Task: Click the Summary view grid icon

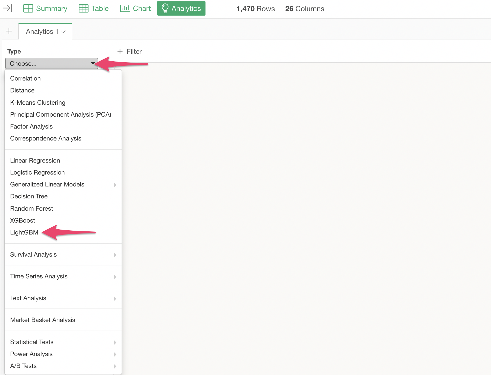Action: tap(28, 8)
